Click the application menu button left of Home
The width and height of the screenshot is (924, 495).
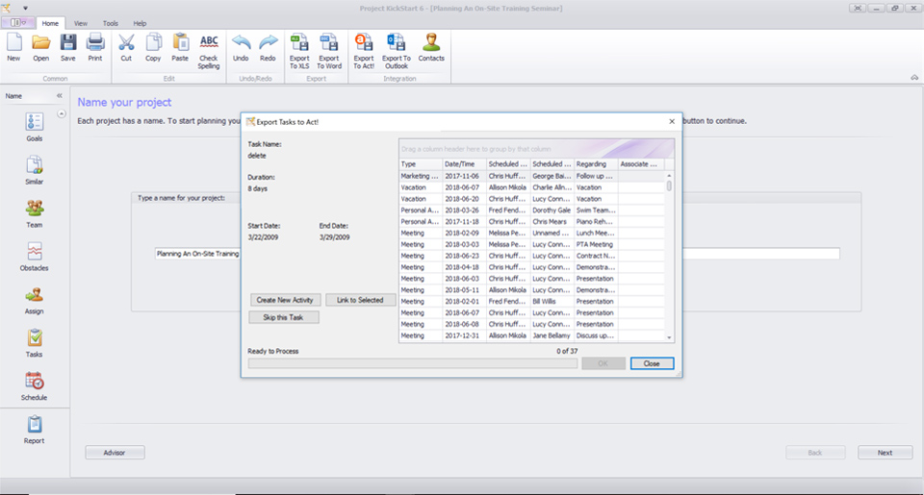point(17,23)
